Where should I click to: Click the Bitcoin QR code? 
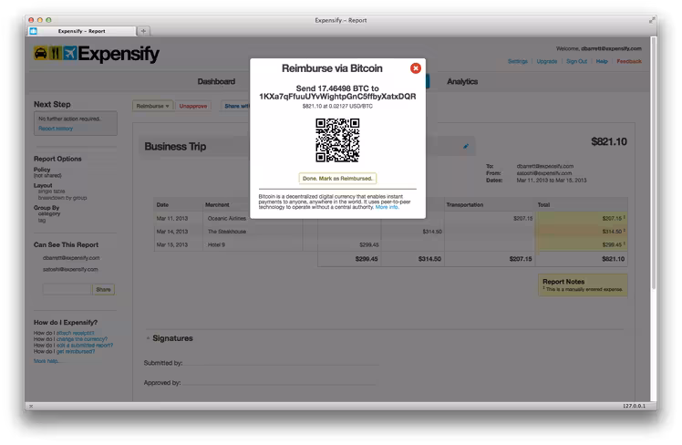coord(337,140)
